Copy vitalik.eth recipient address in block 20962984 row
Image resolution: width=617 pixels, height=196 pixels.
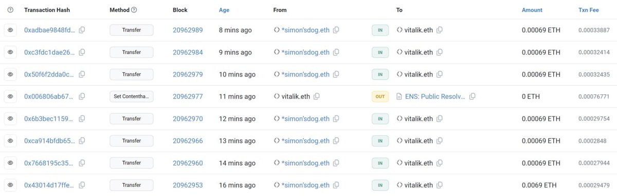click(440, 52)
